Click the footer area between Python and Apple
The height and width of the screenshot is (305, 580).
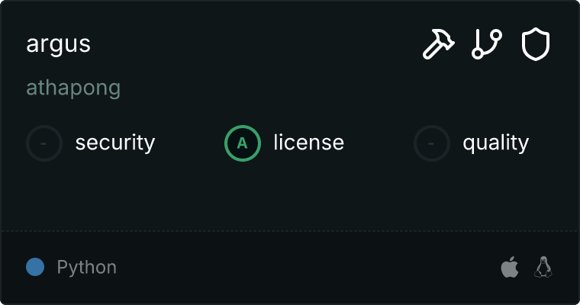pyautogui.click(x=308, y=268)
